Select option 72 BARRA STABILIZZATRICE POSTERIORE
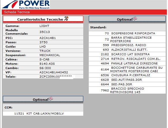 coord(127,39)
